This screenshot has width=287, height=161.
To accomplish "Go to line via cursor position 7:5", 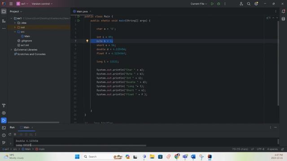I will click(240, 149).
